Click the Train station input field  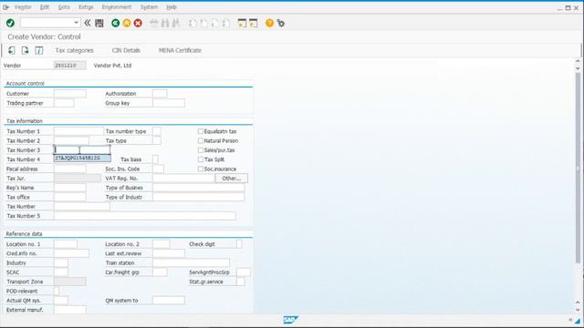point(191,262)
